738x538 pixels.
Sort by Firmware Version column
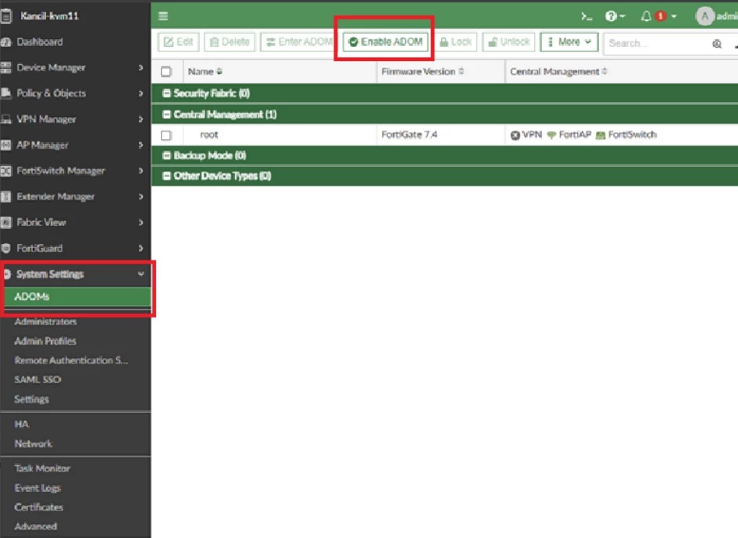[x=422, y=72]
